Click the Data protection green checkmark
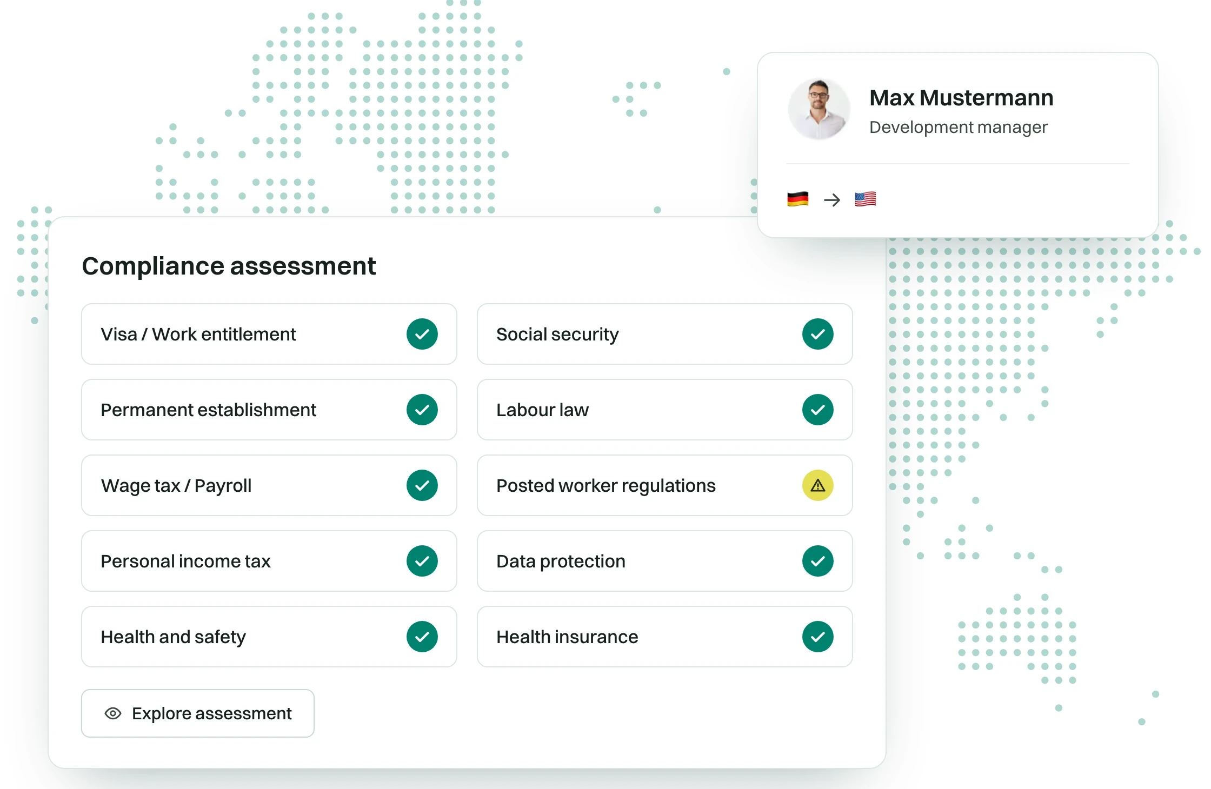 (818, 561)
